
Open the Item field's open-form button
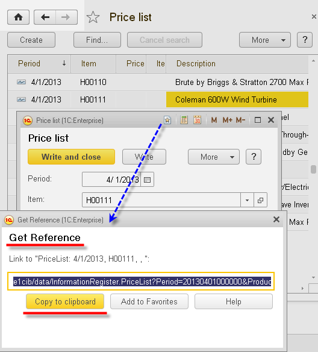pyautogui.click(x=260, y=200)
